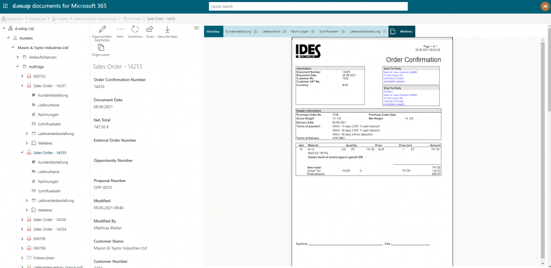Click the Proposal Number value OPP-0010
This screenshot has height=268, width=551.
click(x=103, y=188)
